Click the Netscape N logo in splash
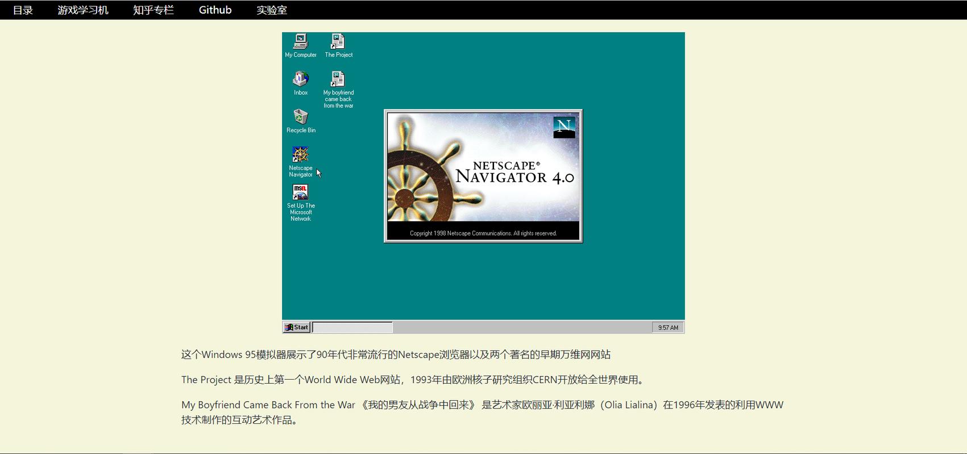This screenshot has height=454, width=967. (564, 127)
